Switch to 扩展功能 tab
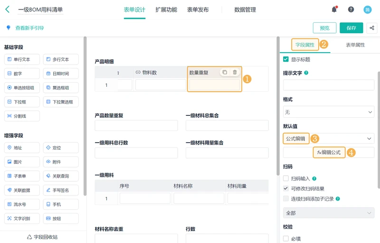The height and width of the screenshot is (243, 380). pyautogui.click(x=166, y=9)
